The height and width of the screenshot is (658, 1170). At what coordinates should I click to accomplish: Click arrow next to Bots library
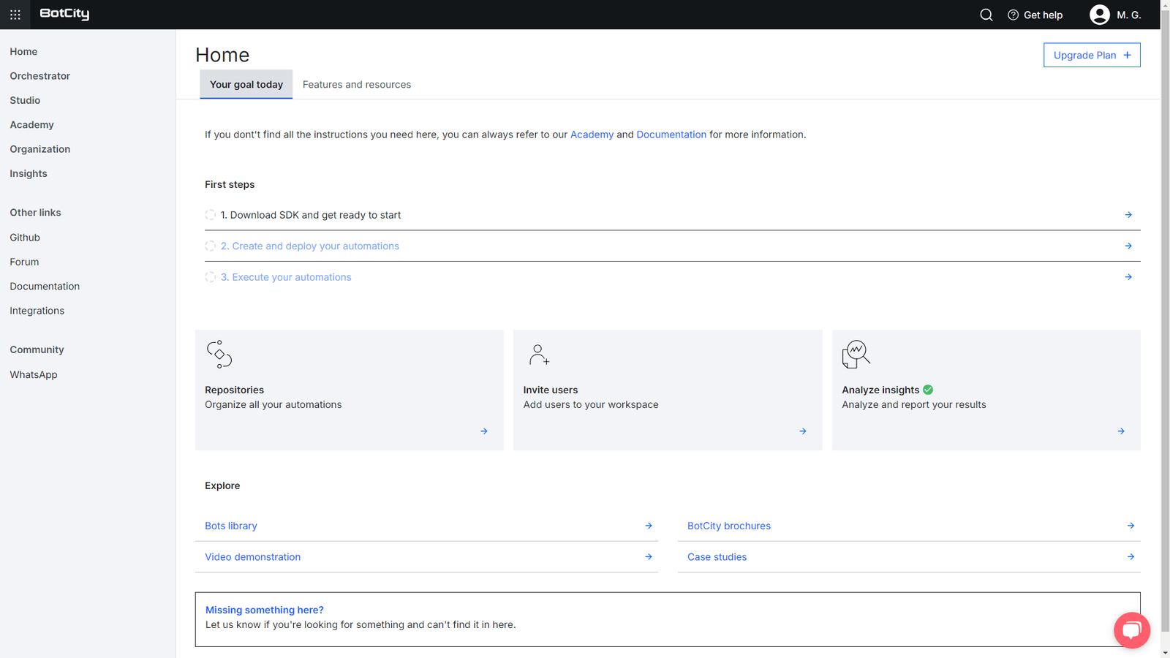[x=649, y=526]
